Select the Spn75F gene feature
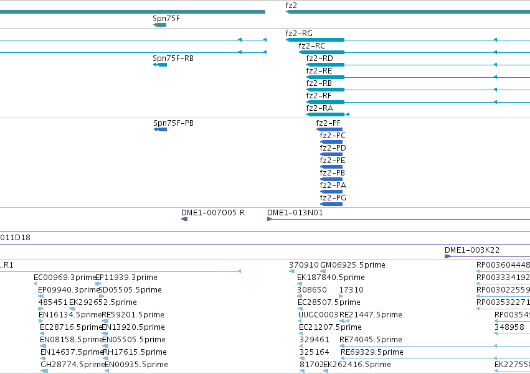This screenshot has height=374, width=530. pos(159,25)
